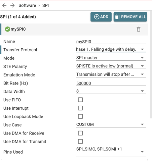This screenshot has height=161, width=152.
Task: Click the ADD button's plus icon
Action: 97,17
